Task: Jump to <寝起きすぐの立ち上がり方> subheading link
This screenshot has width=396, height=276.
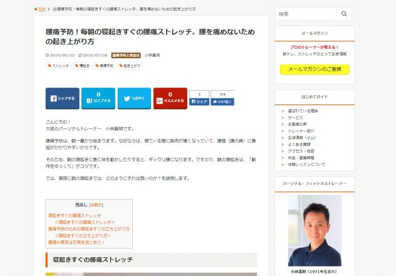Action: point(83,236)
